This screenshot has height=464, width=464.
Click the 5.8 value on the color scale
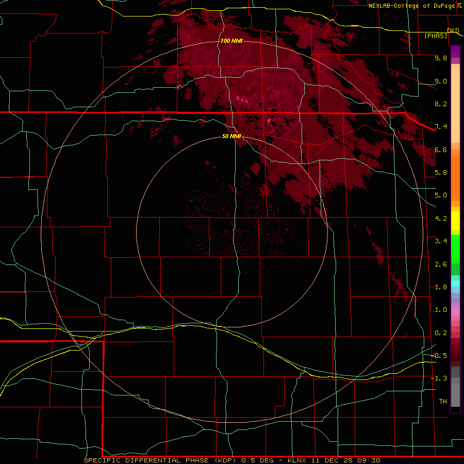[441, 173]
